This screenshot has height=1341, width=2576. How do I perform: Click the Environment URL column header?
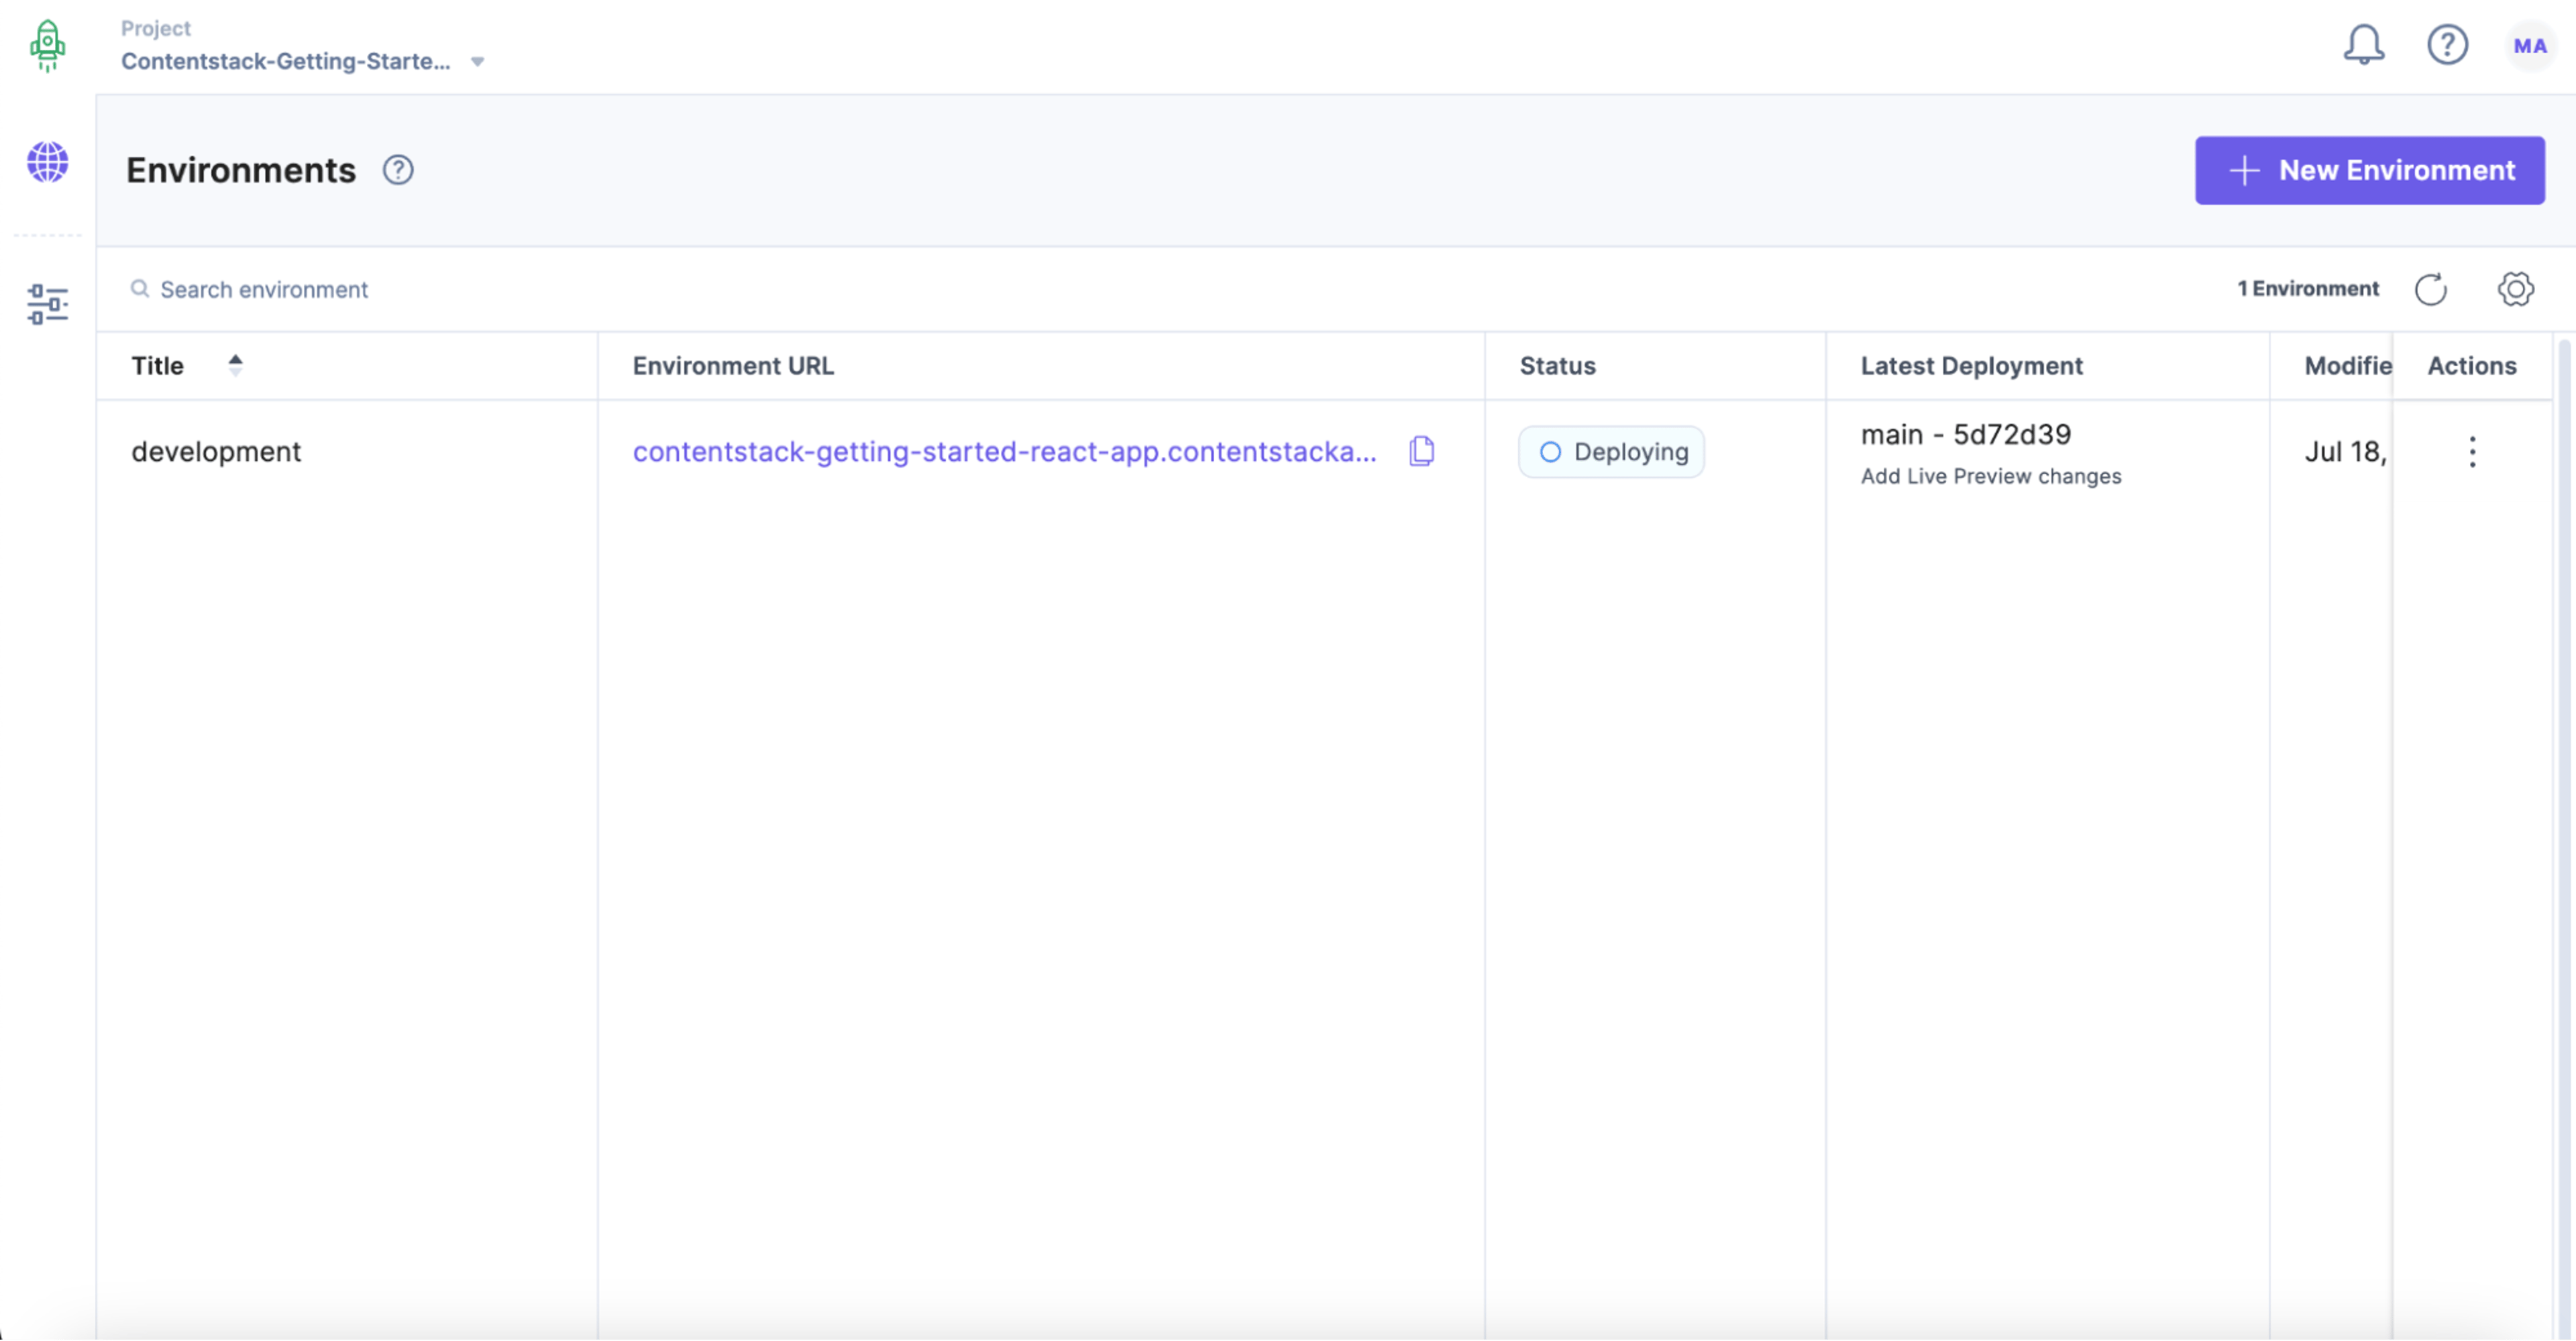click(x=733, y=366)
